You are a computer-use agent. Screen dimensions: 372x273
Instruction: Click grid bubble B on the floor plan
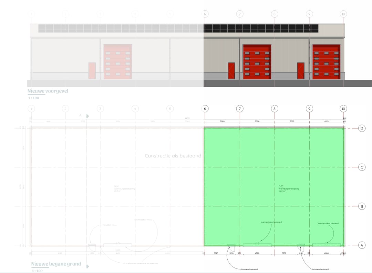coord(362,206)
